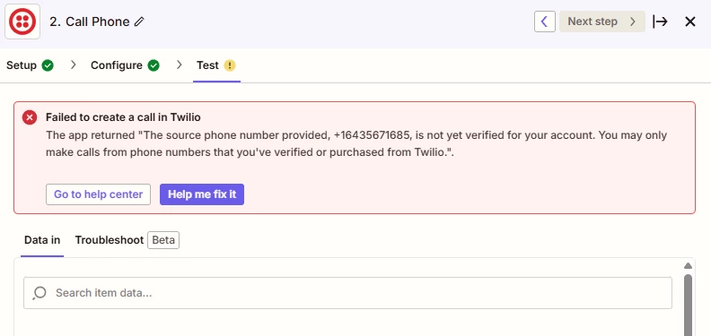The height and width of the screenshot is (336, 711).
Task: Switch to the Data in tab
Action: point(42,240)
